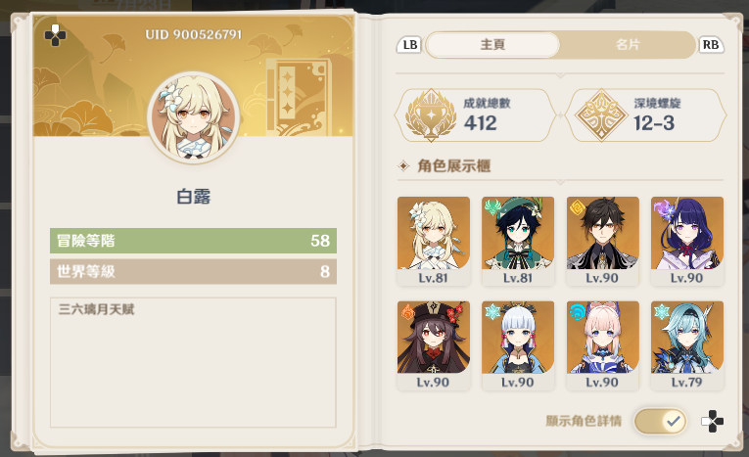Viewport: 749px width, 457px height.
Task: Click the d-pad icon beside the details toggle
Action: tap(712, 421)
